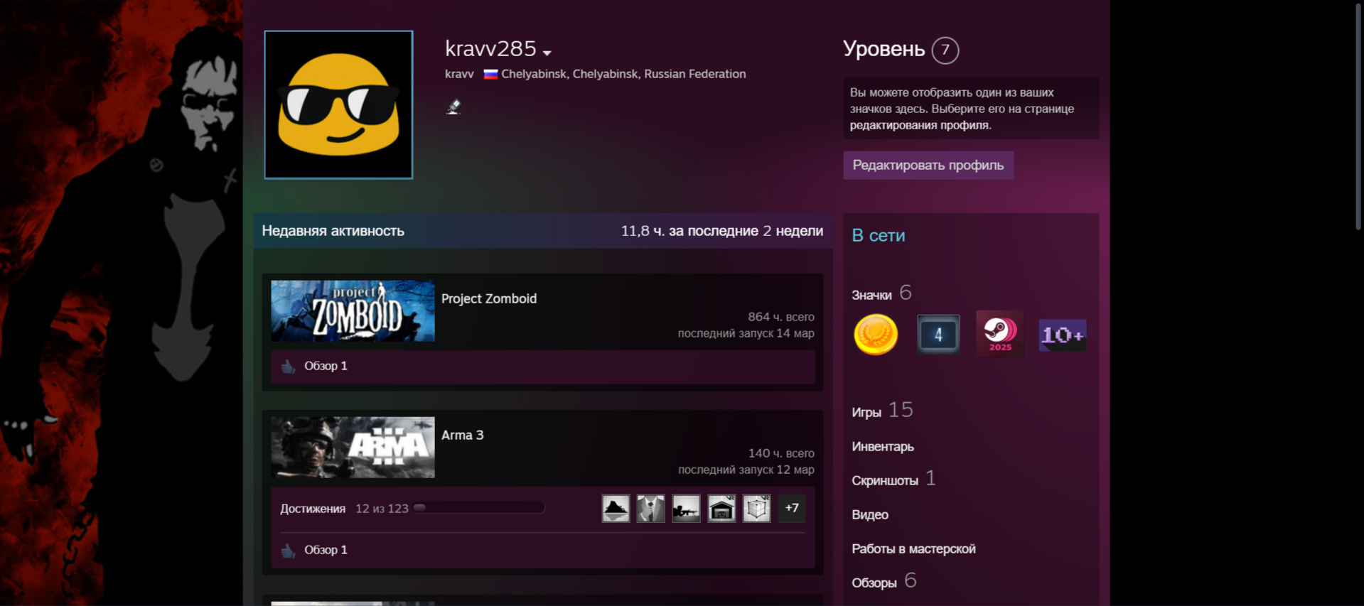Click the thumbs-up icon in Arma 3 review row
This screenshot has width=1364, height=606.
(x=288, y=551)
